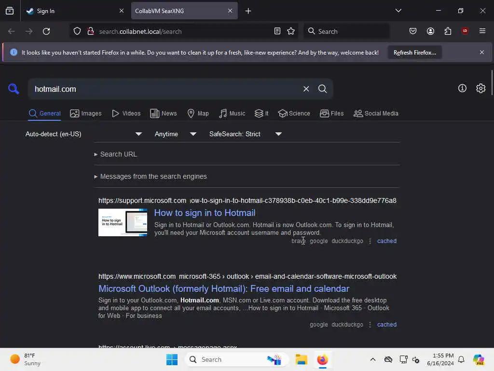Open the Anytime time range dropdown
Image resolution: width=494 pixels, height=371 pixels.
coord(176,134)
